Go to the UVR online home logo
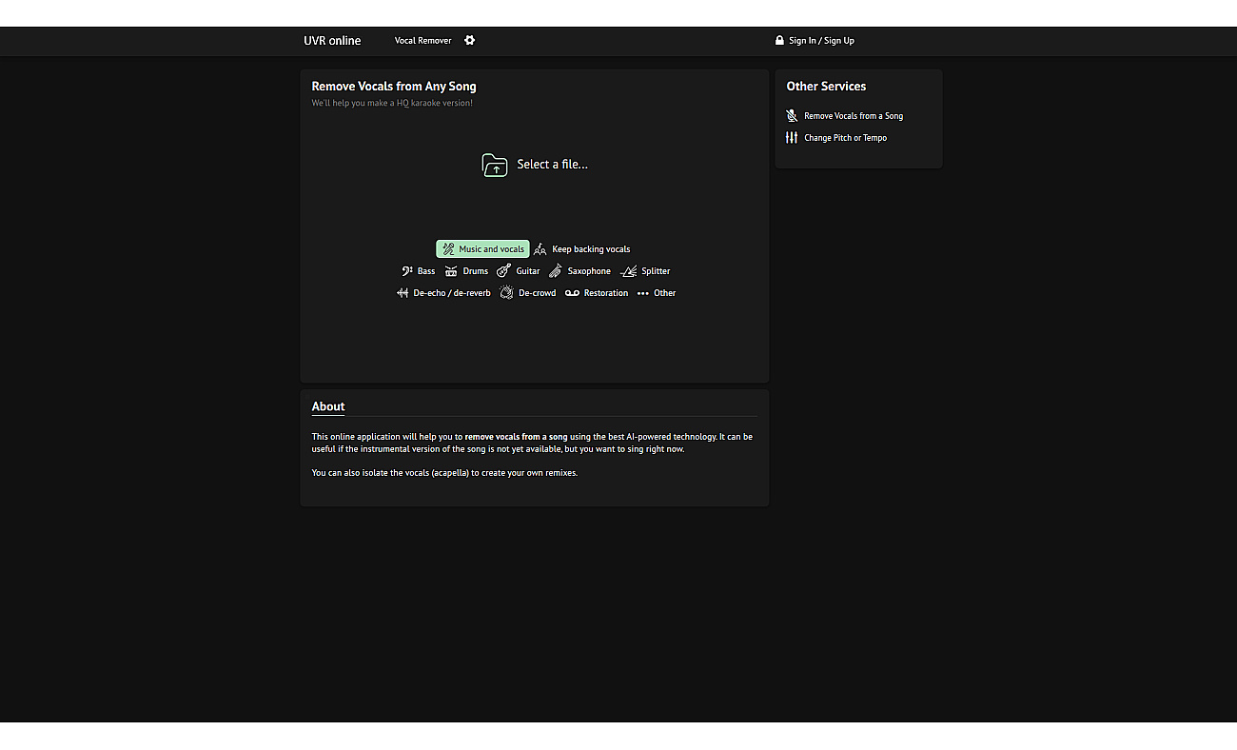Image resolution: width=1237 pixels, height=750 pixels. click(x=332, y=41)
